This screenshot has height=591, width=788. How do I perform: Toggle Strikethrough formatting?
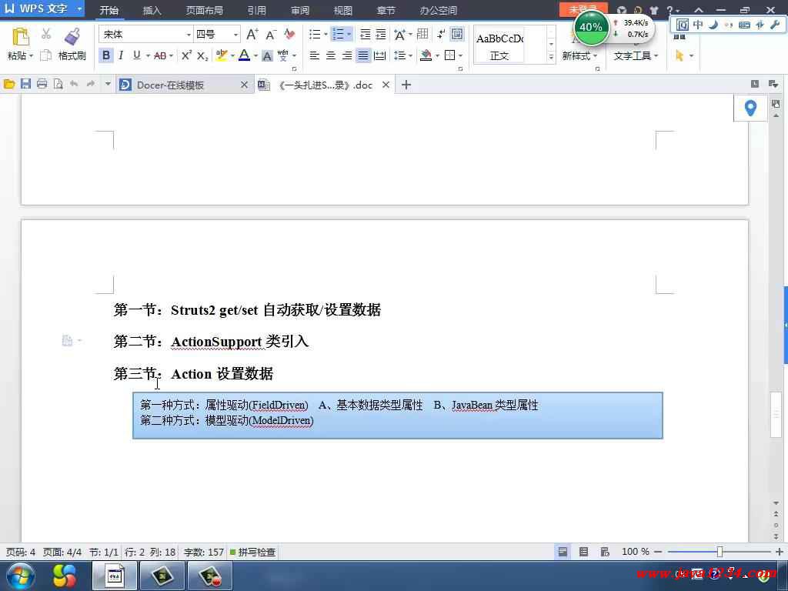[x=160, y=55]
